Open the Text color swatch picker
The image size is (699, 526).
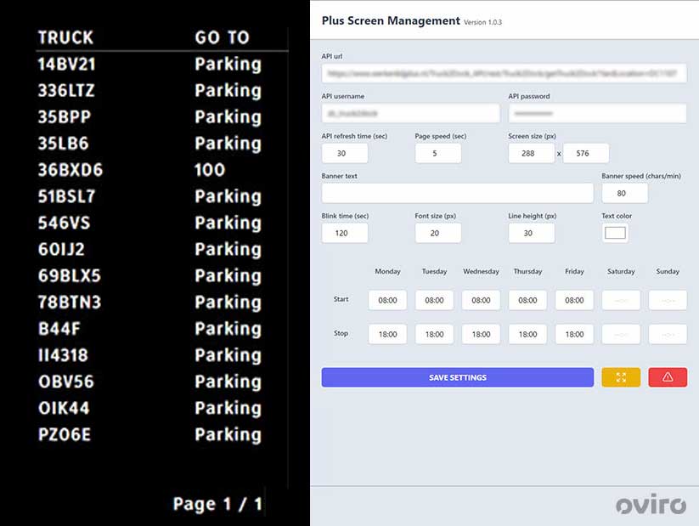[x=615, y=233]
